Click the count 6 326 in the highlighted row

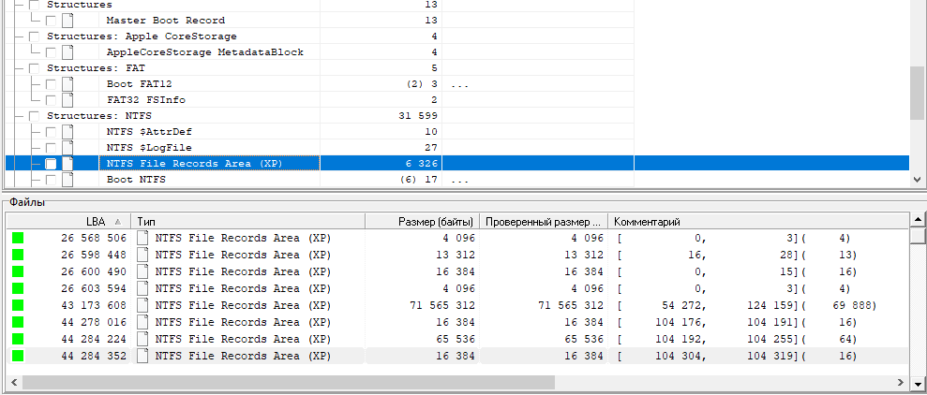(422, 164)
